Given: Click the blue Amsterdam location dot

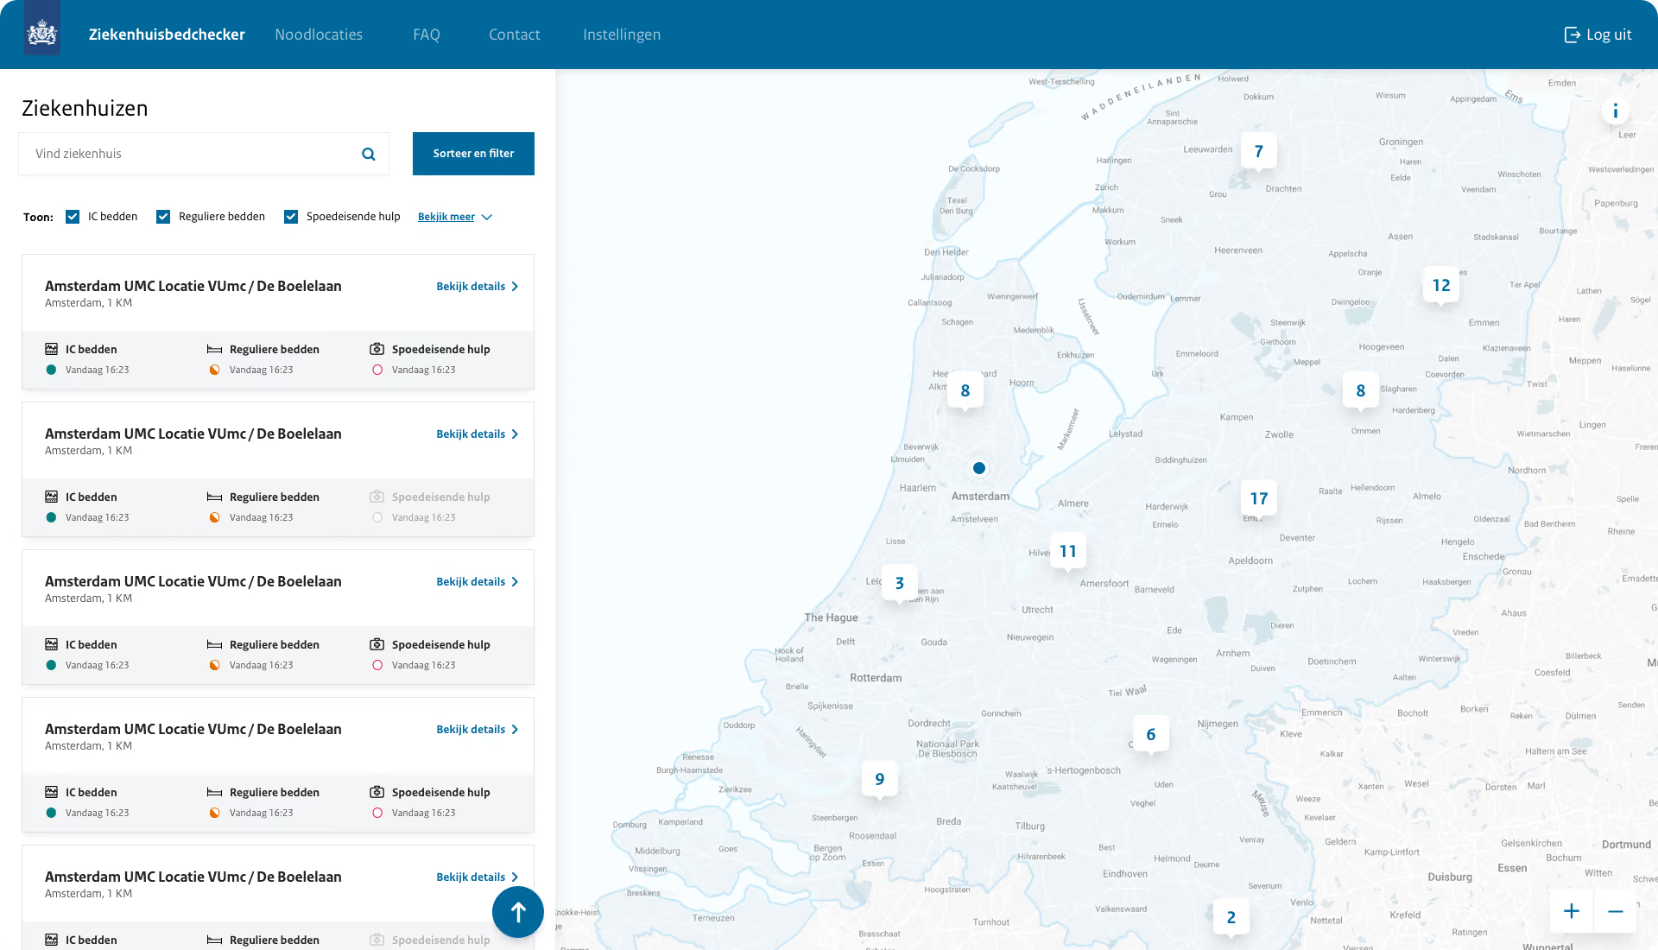Looking at the screenshot, I should [x=979, y=468].
